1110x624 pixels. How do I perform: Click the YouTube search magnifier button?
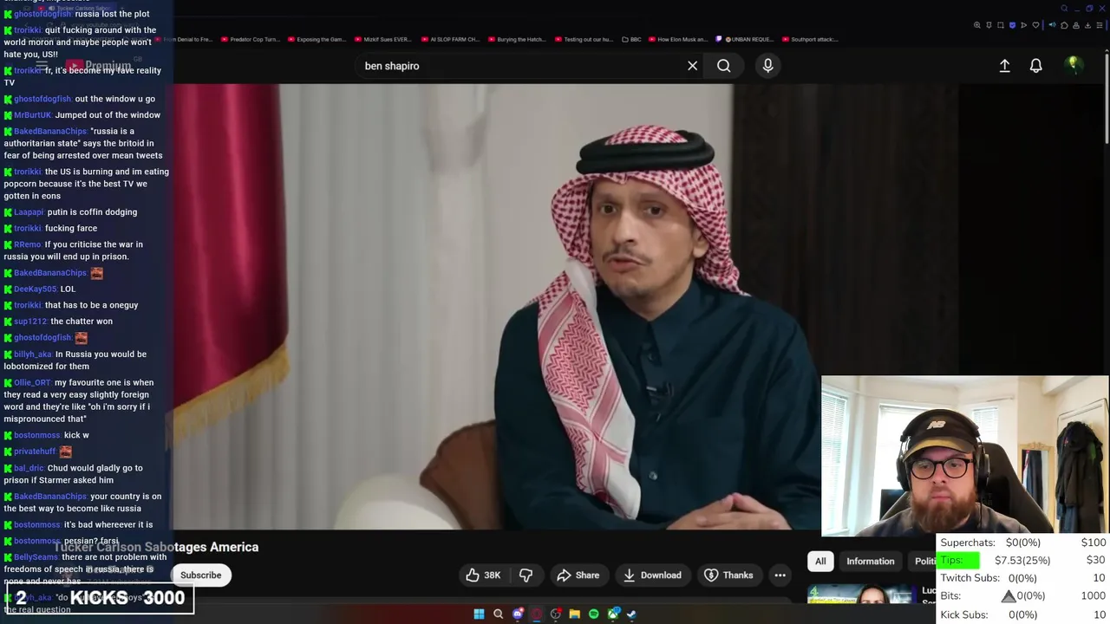[723, 66]
